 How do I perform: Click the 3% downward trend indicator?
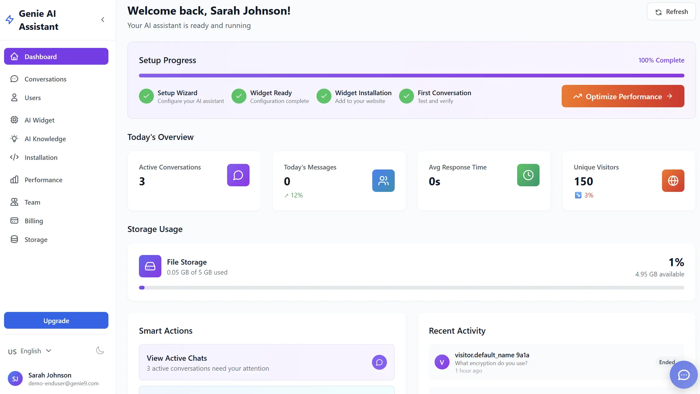coord(584,195)
